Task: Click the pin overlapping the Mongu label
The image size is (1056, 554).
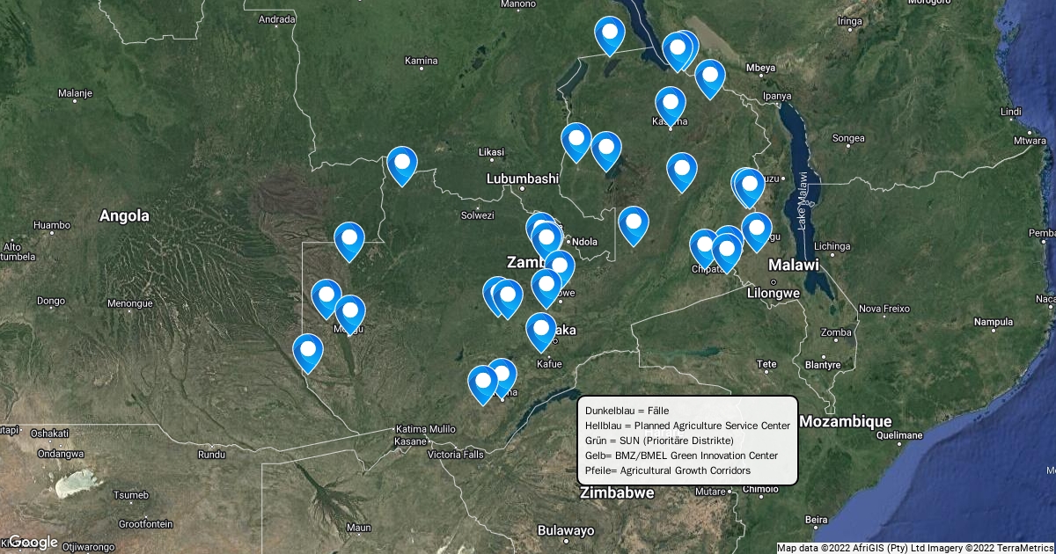Action: [350, 312]
